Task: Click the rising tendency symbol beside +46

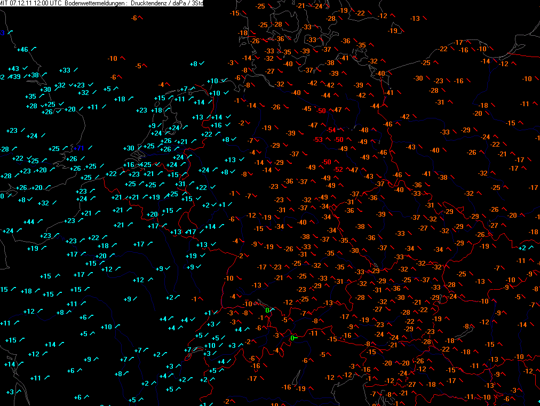Action: click(34, 49)
